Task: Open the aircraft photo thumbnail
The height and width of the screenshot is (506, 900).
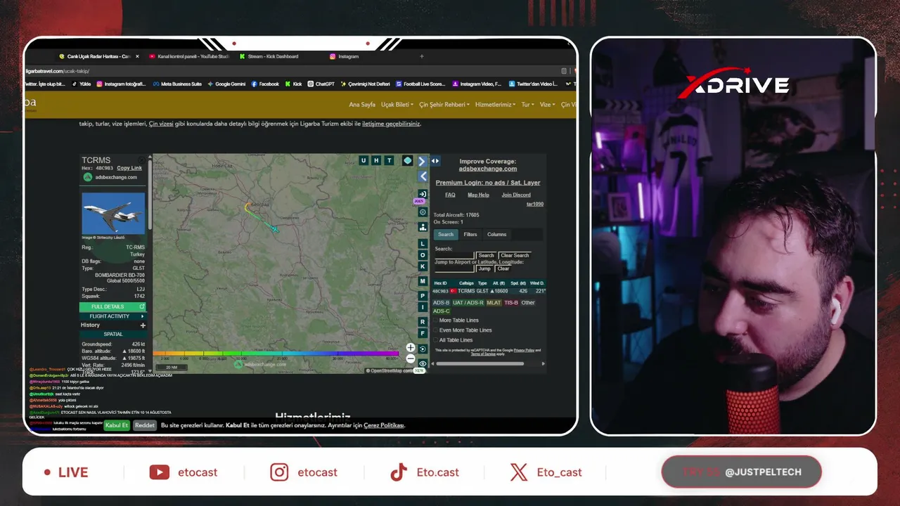Action: (x=113, y=213)
